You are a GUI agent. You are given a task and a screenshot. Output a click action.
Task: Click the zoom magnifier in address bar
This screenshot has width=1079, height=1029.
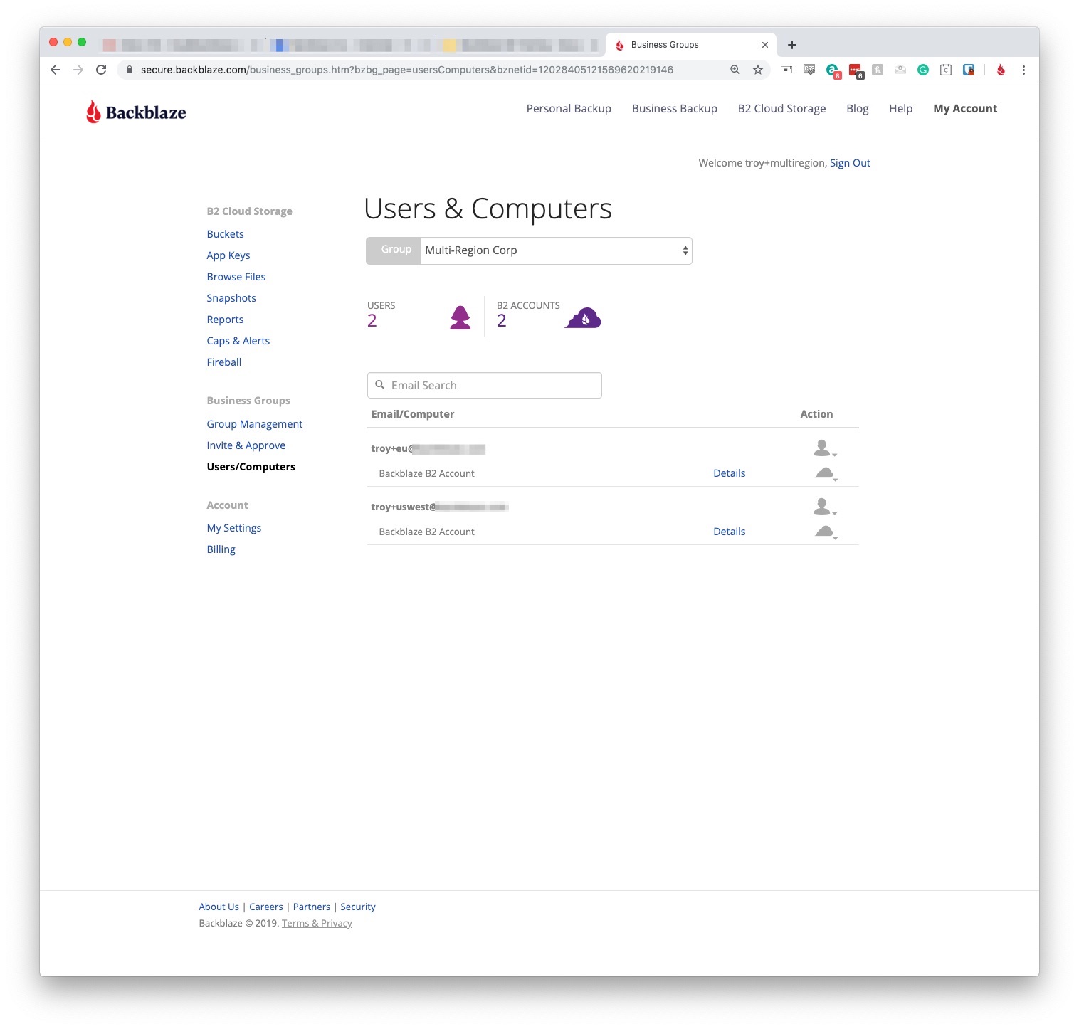point(735,70)
